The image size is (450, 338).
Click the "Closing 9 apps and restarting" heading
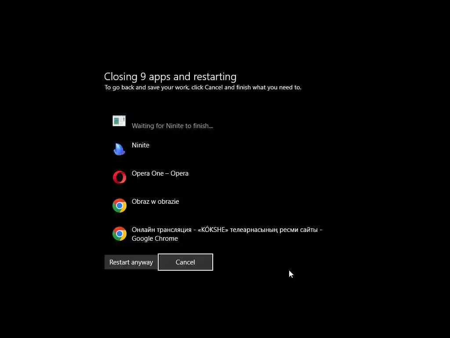170,77
